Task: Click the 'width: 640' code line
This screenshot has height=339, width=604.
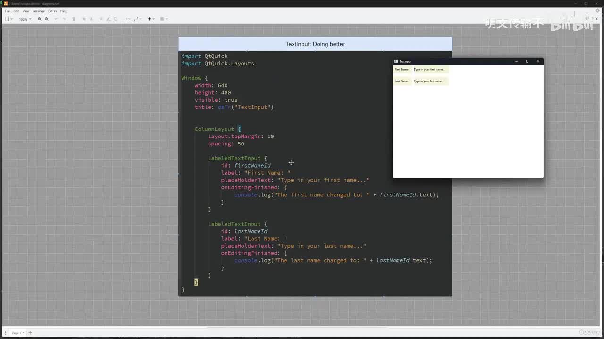Action: (211, 85)
